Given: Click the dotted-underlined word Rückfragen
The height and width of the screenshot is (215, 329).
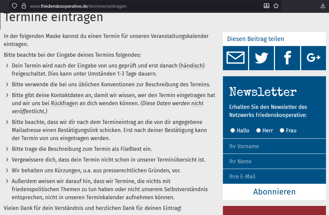Looking at the screenshot, I should (x=64, y=103).
